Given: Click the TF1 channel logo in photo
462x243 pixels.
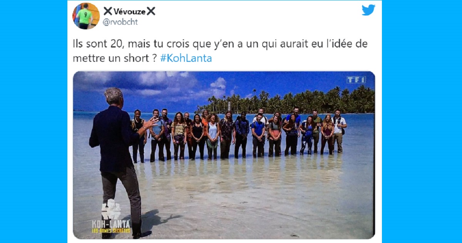Looking at the screenshot, I should tap(356, 80).
